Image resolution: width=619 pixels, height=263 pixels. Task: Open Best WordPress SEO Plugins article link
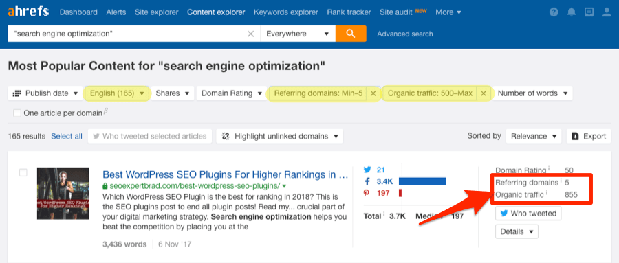pos(225,174)
